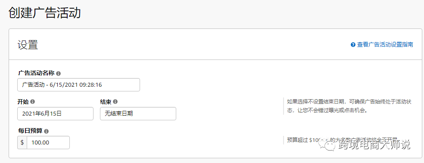Open the 开始 date picker showing 2021年6月15日
This screenshot has width=424, height=163.
(x=56, y=114)
